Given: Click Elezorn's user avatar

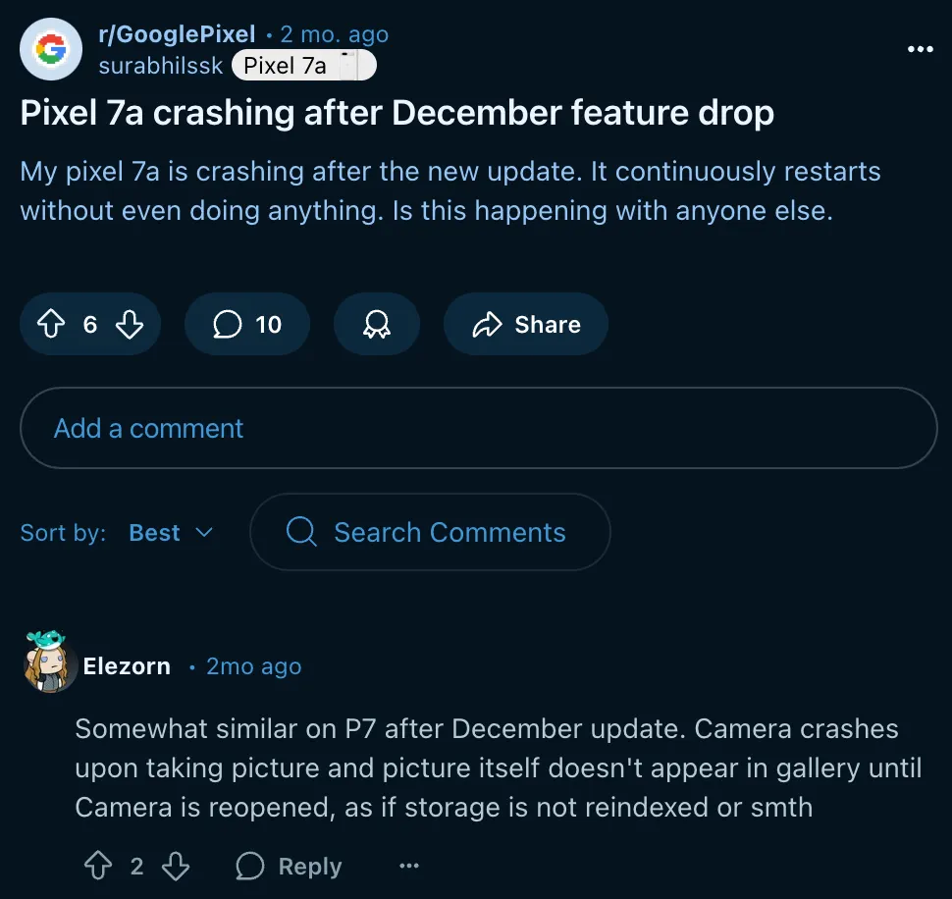Looking at the screenshot, I should [x=49, y=664].
